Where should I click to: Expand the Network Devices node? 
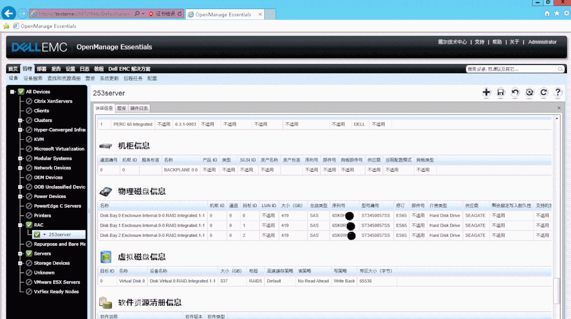pos(21,168)
